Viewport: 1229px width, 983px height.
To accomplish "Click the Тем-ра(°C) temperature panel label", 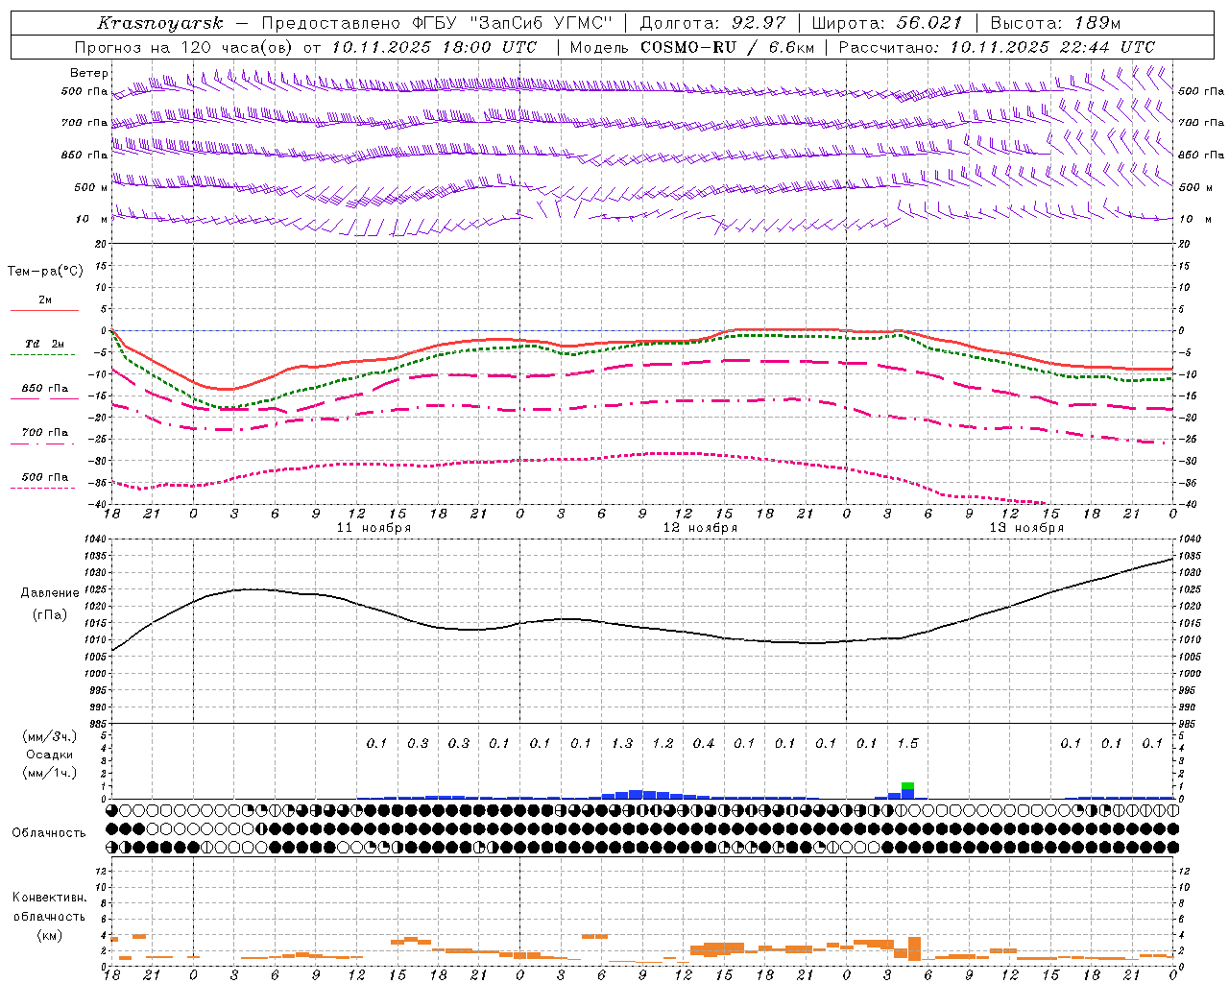I will (45, 271).
